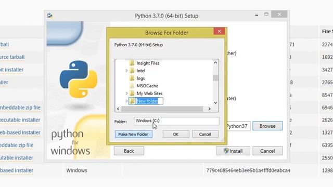This screenshot has height=187, width=333.
Task: Select the Intel folder
Action: coord(141,71)
